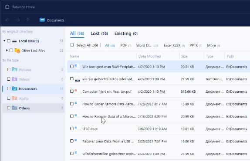
Task: Check the Pictures checkbox
Action: (x=9, y=69)
